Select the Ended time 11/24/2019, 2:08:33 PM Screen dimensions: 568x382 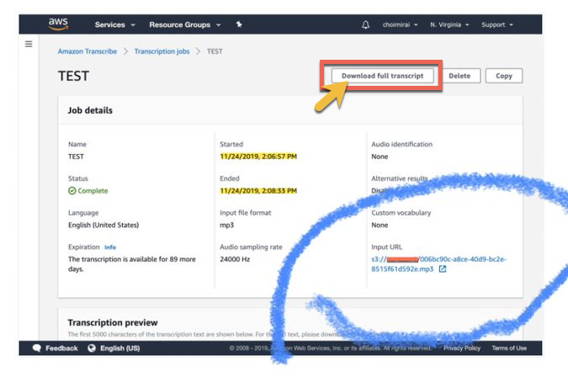258,191
